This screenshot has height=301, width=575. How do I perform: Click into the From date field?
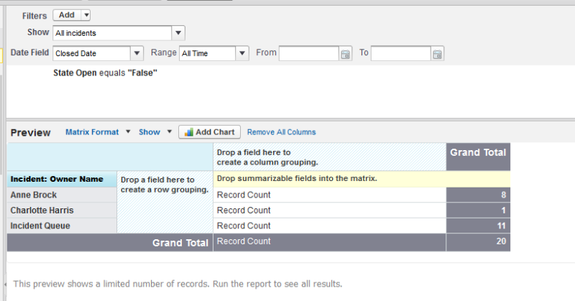coord(308,53)
